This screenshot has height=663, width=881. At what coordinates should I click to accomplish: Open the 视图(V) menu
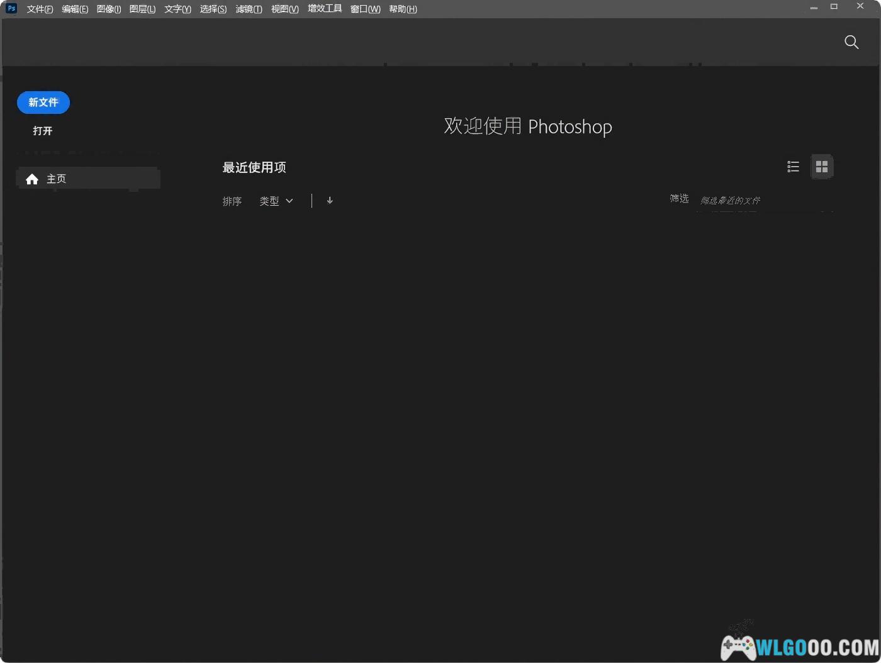284,9
